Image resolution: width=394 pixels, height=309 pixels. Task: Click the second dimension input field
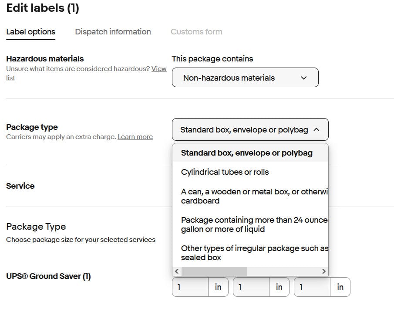tap(251, 287)
